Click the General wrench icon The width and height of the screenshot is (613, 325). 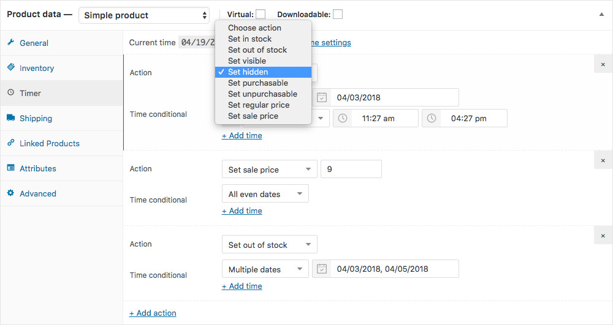[10, 43]
